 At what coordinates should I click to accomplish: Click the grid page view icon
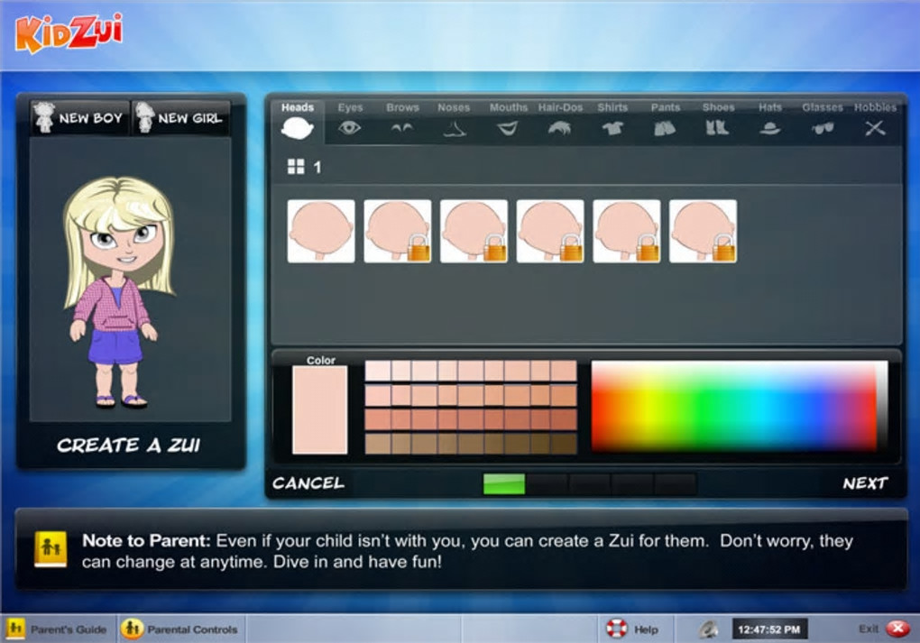pyautogui.click(x=296, y=167)
